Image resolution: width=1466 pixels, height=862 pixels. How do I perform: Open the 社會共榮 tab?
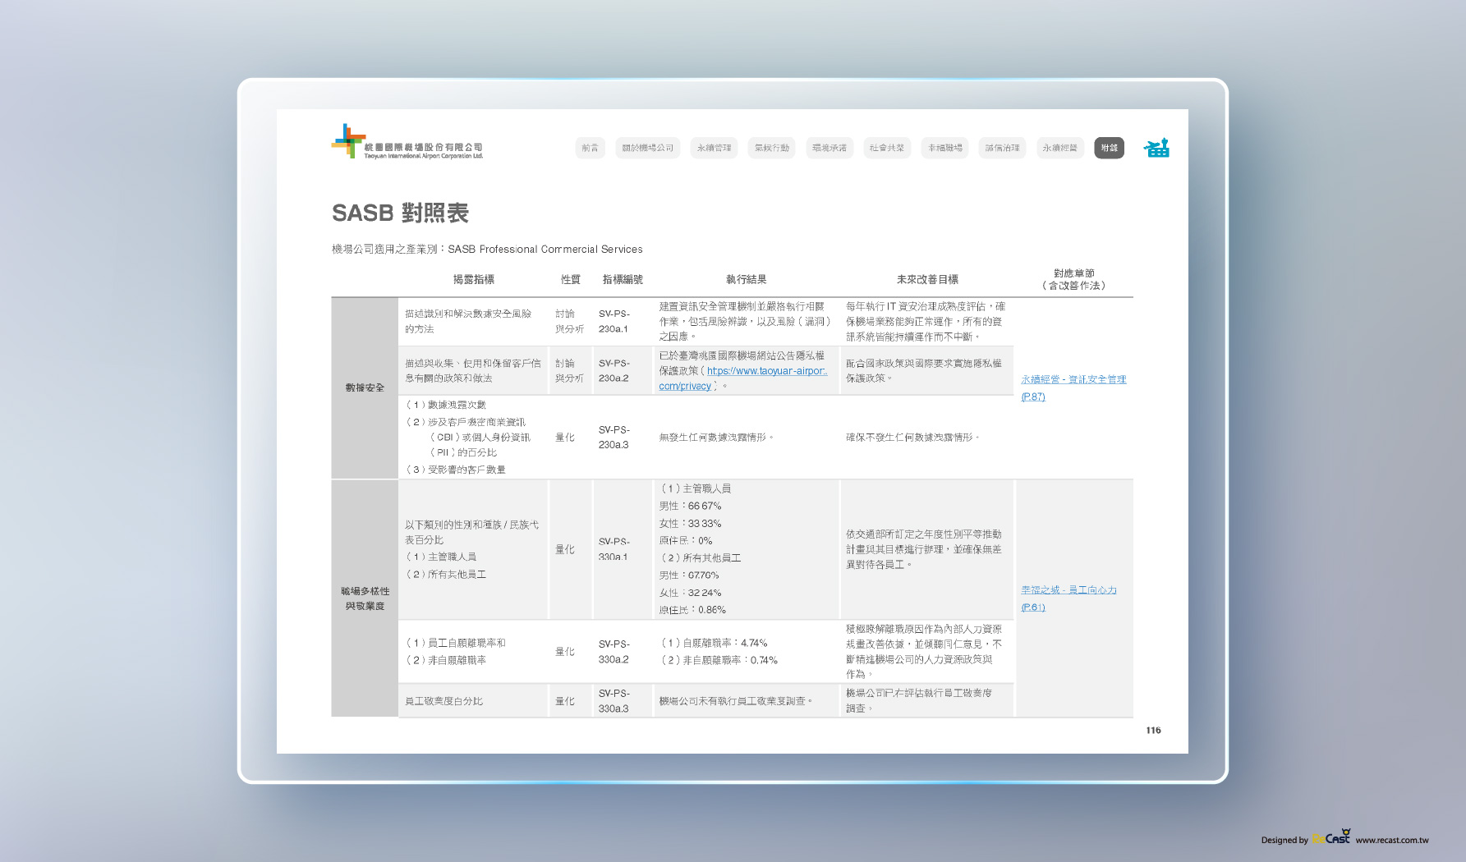[887, 148]
